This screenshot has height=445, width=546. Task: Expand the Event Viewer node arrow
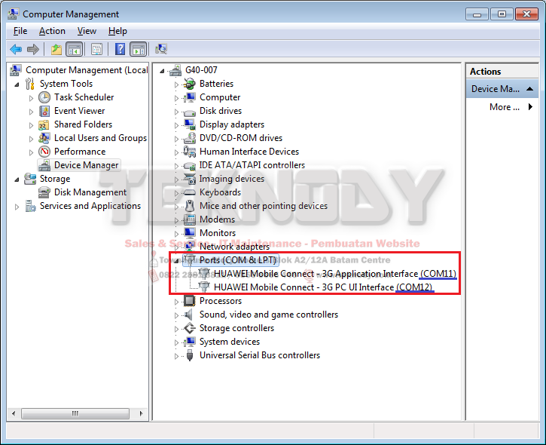(x=31, y=112)
